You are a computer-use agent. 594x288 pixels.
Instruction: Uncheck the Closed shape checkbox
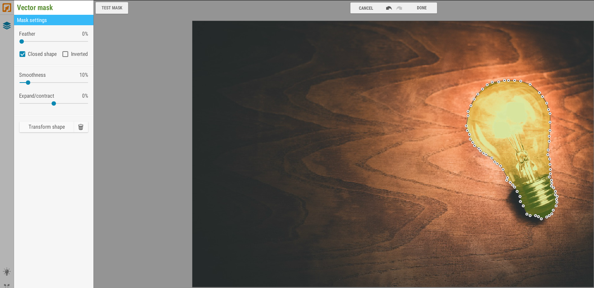click(x=22, y=54)
